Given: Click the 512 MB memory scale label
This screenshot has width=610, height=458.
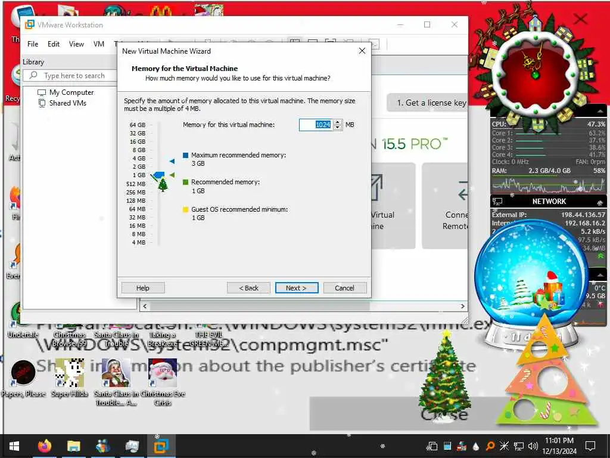Looking at the screenshot, I should tap(136, 184).
